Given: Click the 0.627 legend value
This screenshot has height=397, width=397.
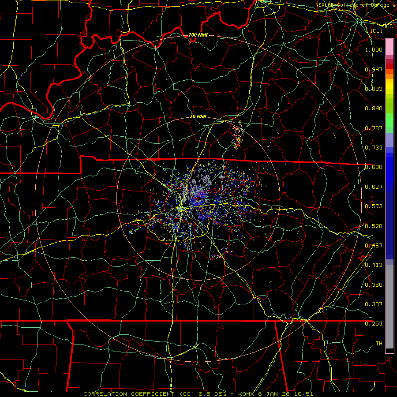Looking at the screenshot, I should pyautogui.click(x=374, y=187).
